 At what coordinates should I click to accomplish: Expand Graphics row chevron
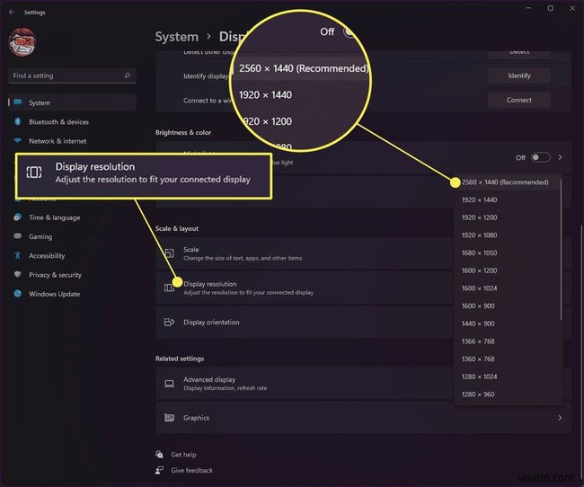coord(560,418)
